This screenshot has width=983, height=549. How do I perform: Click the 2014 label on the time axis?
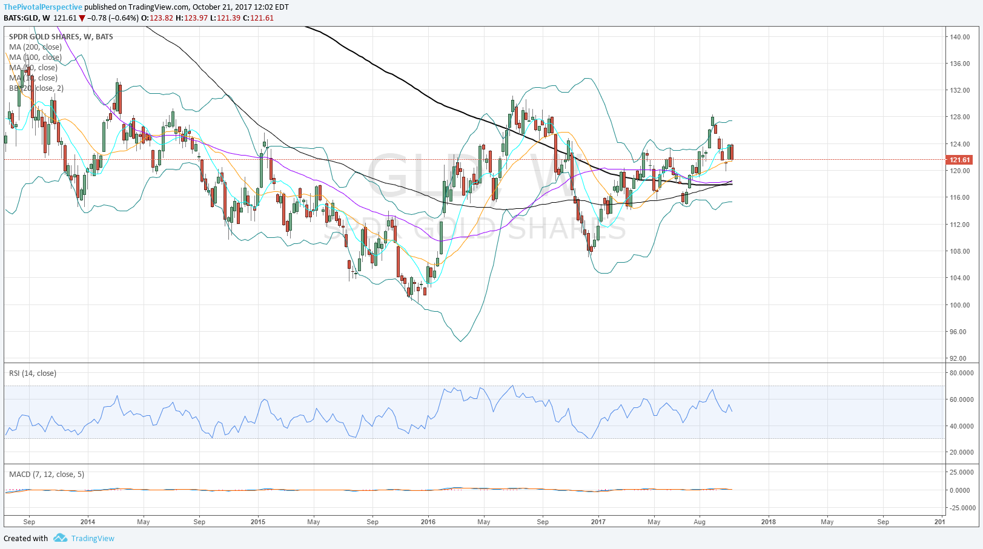click(88, 521)
